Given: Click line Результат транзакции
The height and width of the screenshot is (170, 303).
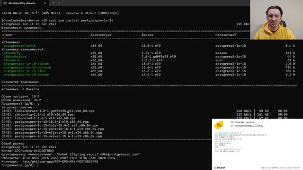Looking at the screenshot, I should (20, 82).
